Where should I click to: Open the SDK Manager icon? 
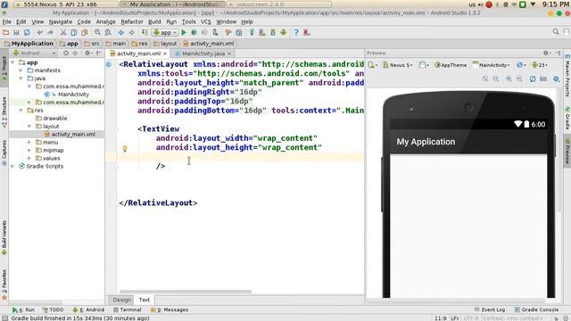pyautogui.click(x=273, y=32)
